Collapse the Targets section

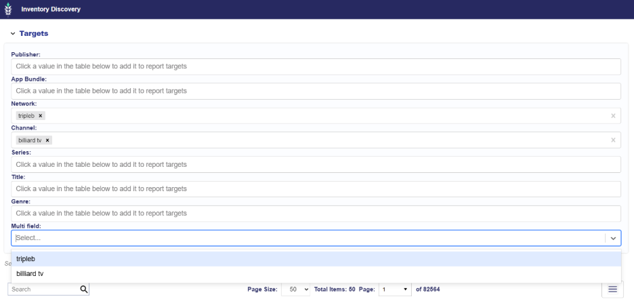pyautogui.click(x=12, y=33)
